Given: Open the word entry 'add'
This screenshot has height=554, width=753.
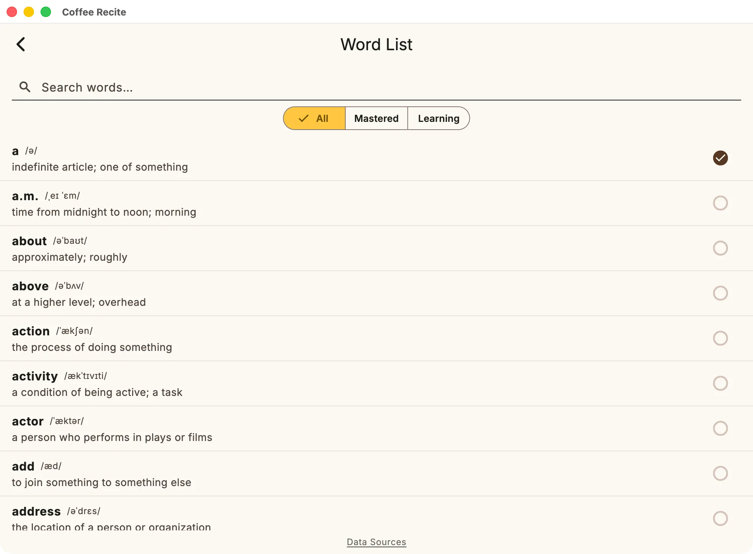Looking at the screenshot, I should (376, 473).
